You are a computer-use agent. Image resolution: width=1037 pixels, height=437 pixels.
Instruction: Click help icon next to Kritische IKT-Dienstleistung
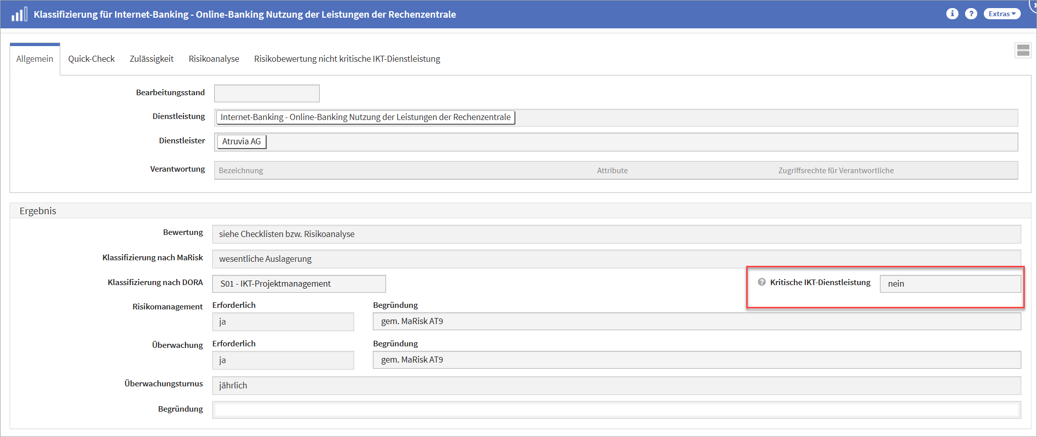click(x=761, y=282)
